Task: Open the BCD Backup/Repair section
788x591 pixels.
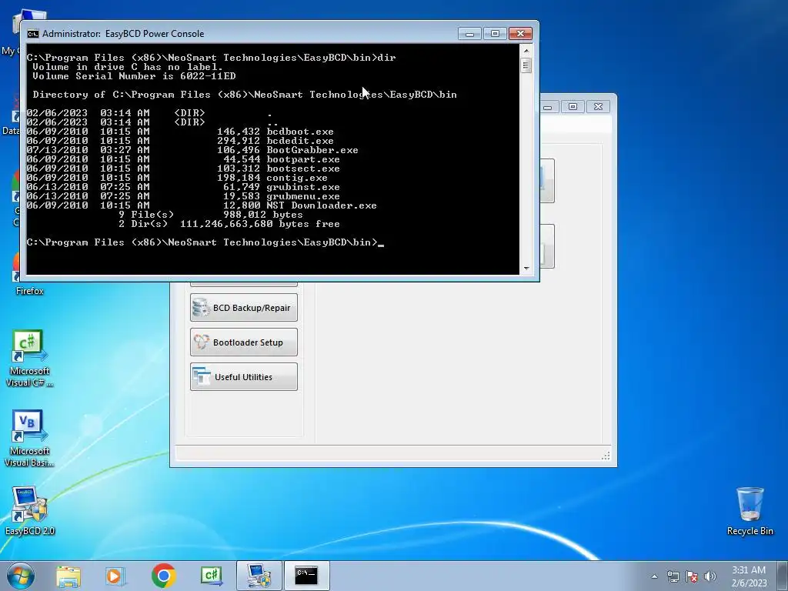Action: pos(244,308)
